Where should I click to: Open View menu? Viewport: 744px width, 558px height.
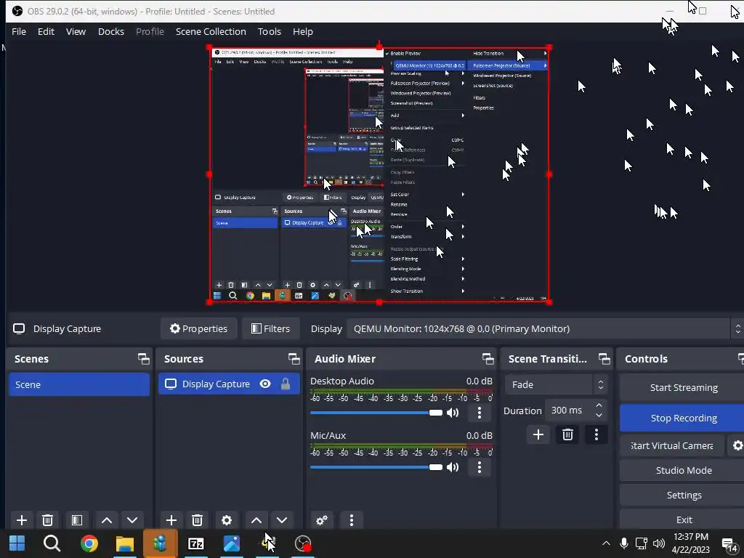pos(76,31)
